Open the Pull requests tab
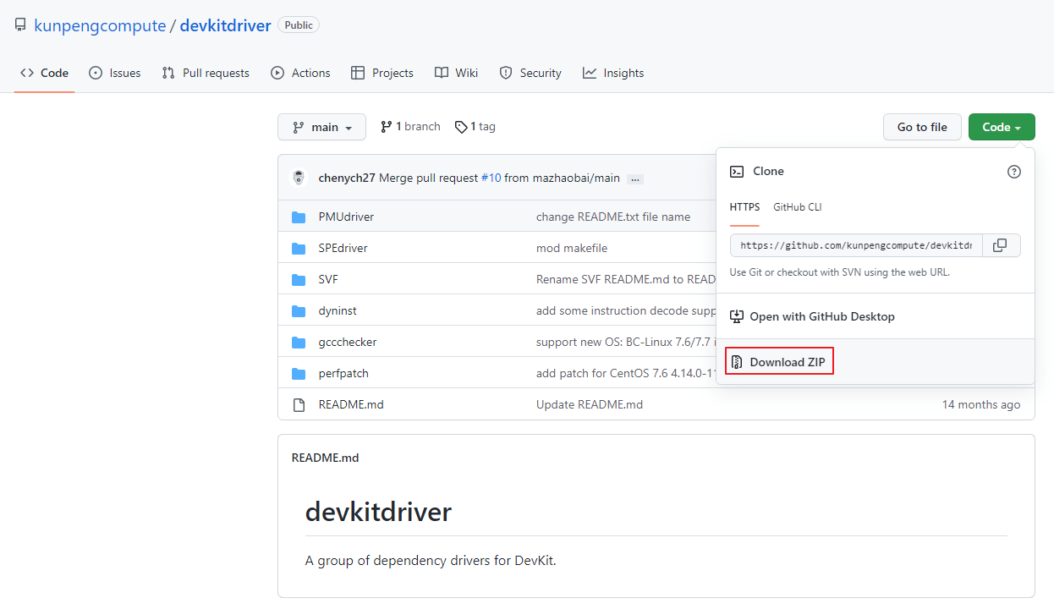 [x=206, y=73]
